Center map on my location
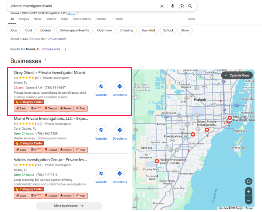This screenshot has width=262, height=212. click(x=249, y=182)
